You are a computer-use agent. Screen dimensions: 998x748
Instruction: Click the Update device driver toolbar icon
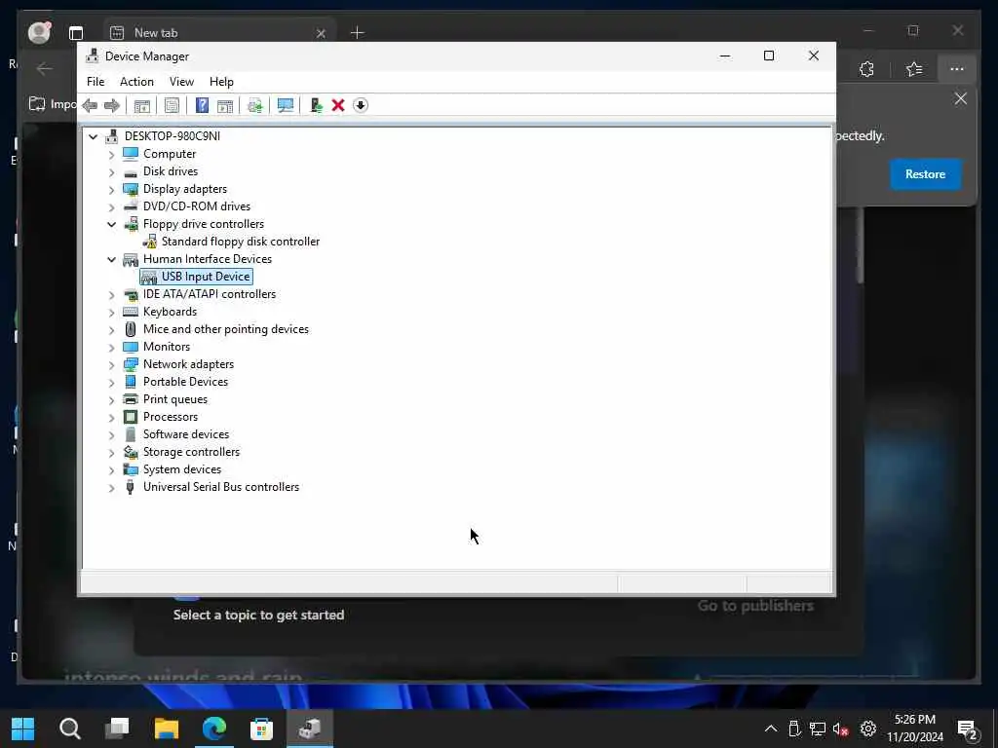pos(255,105)
